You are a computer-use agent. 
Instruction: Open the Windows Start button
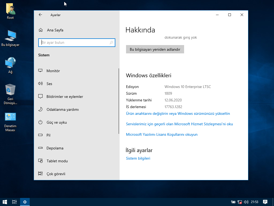5,202
